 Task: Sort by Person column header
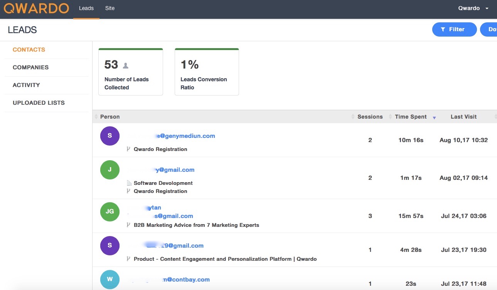(x=110, y=117)
